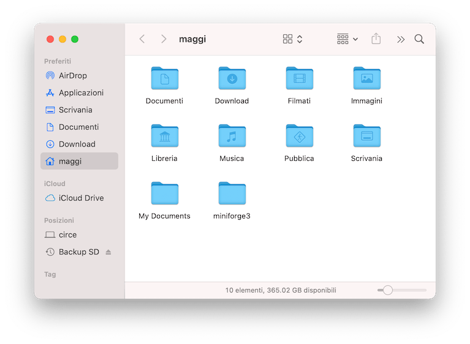The width and height of the screenshot is (470, 344).
Task: Open the miniforge3 folder
Action: (x=232, y=193)
